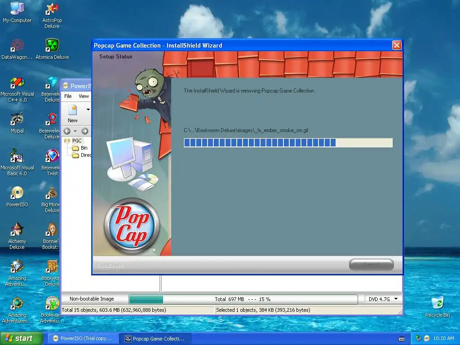Select Bejeweled 2 Deluxe icon
The image size is (460, 345).
coord(50,126)
